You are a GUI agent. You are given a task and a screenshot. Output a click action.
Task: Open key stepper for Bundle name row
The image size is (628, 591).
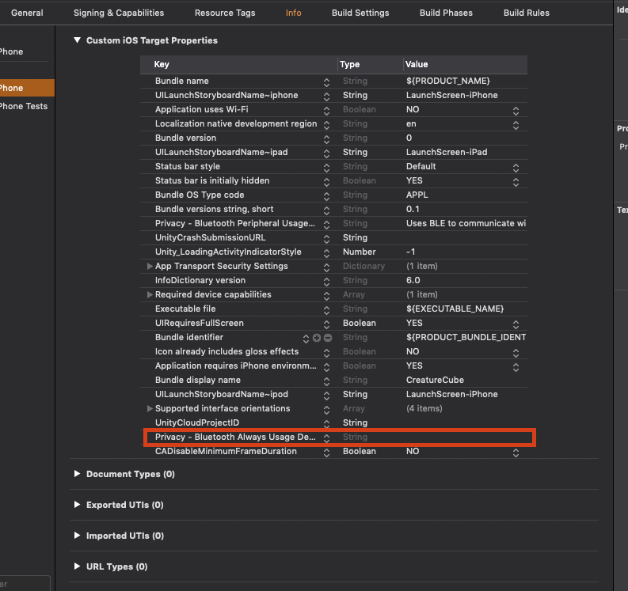[x=326, y=82]
